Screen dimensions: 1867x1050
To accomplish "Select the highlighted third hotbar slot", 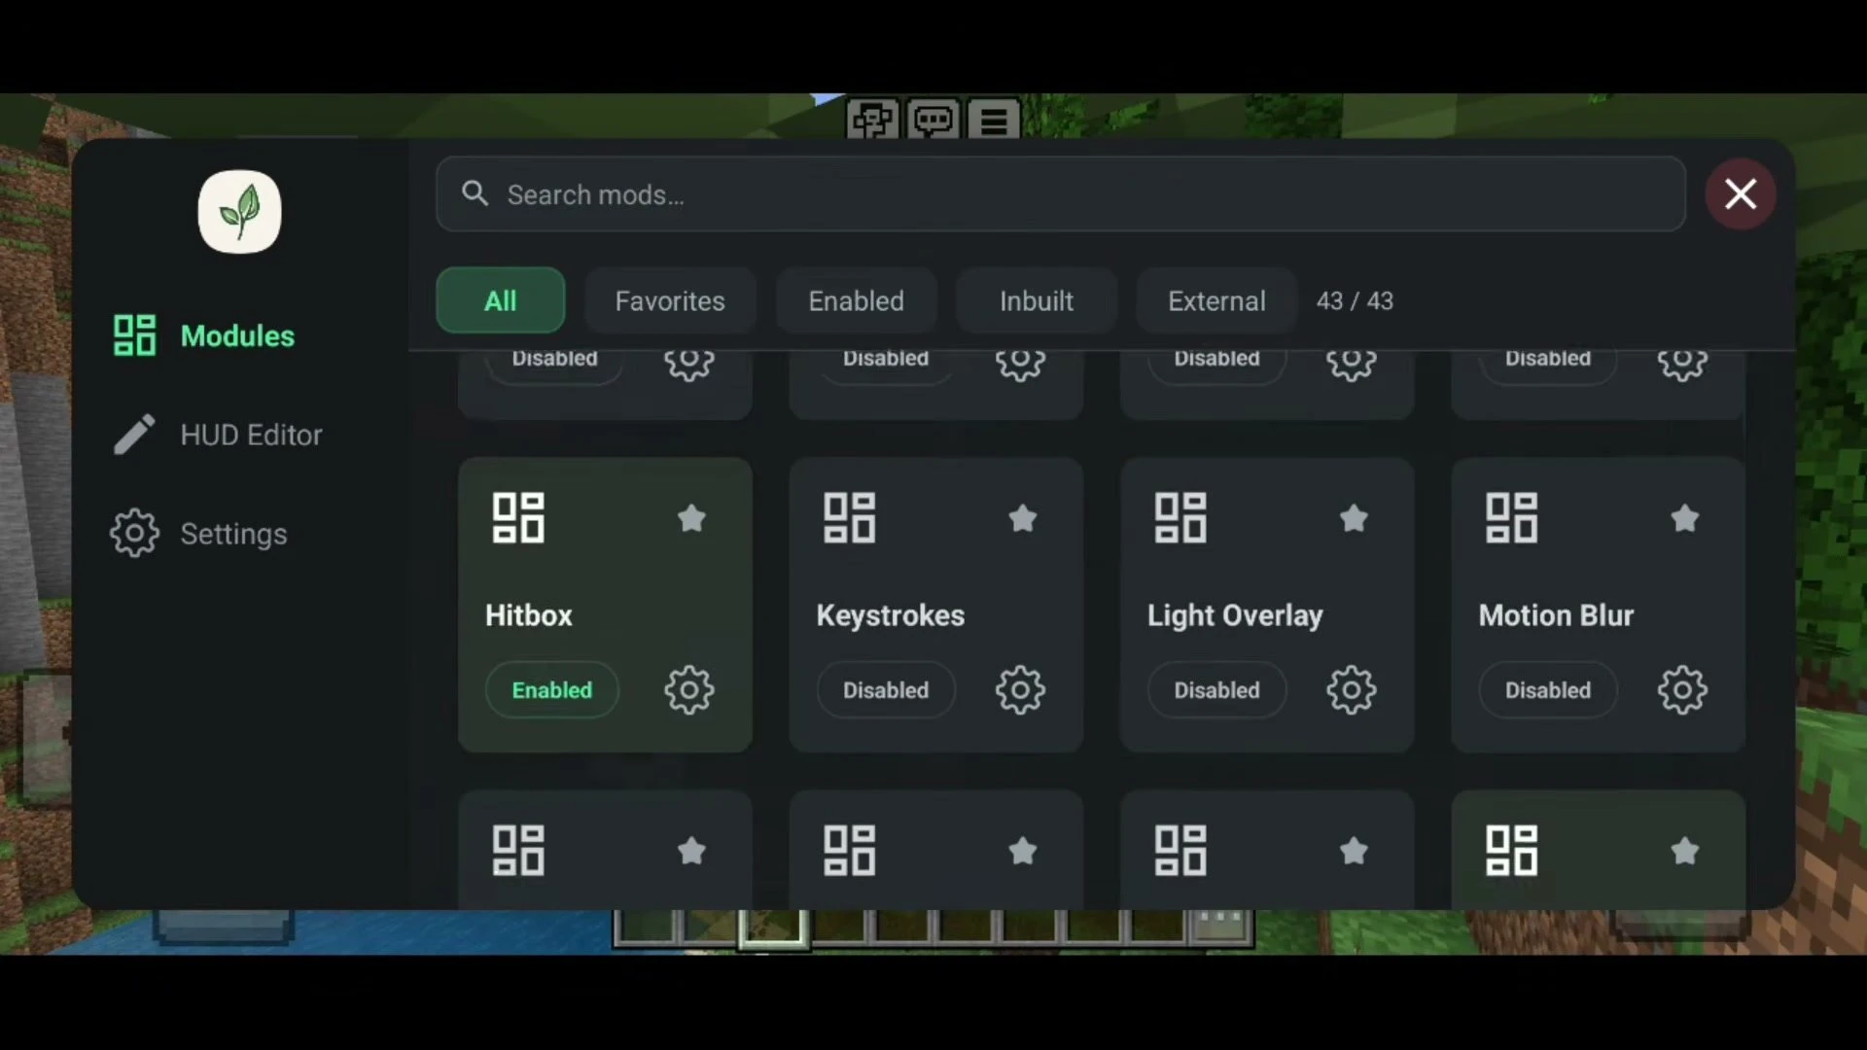I will [773, 928].
